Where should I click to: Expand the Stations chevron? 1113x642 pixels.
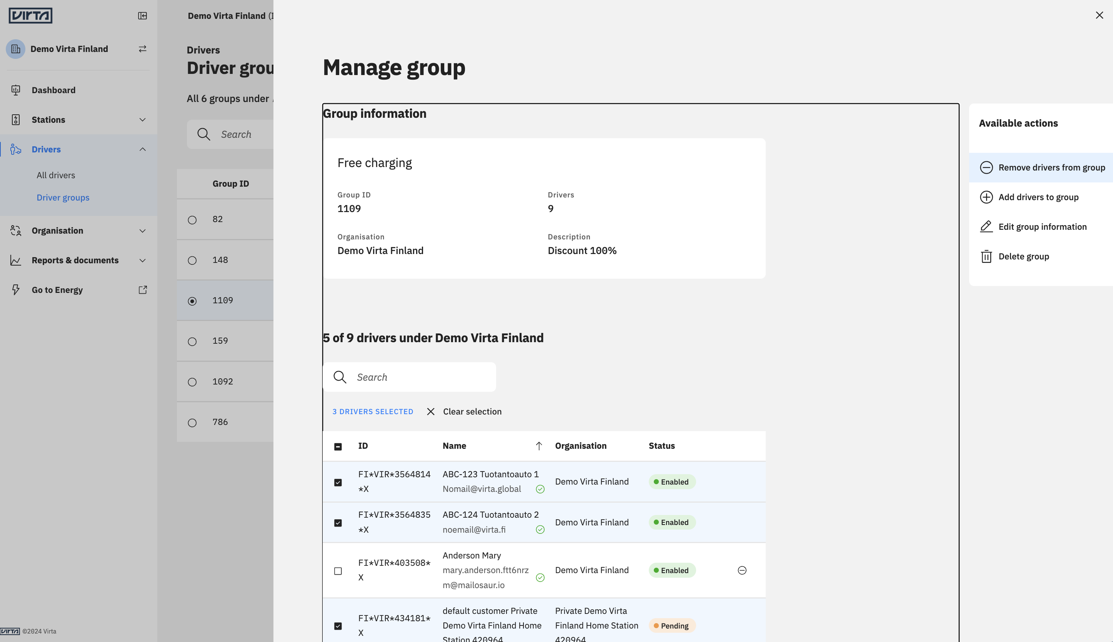pyautogui.click(x=142, y=119)
